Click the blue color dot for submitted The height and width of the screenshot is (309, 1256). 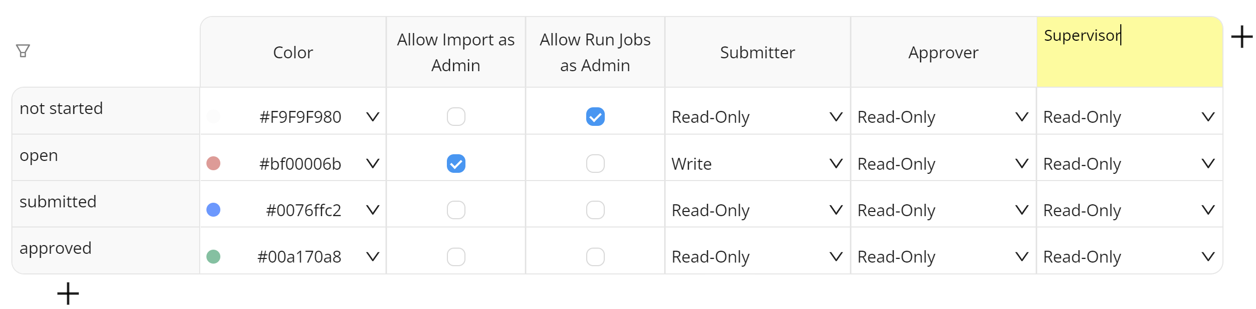(213, 210)
